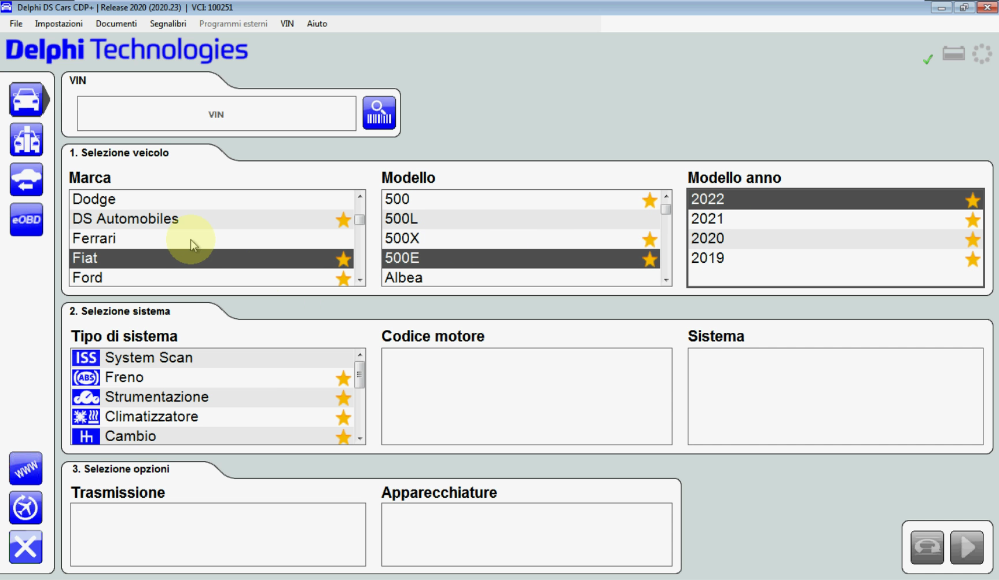
Task: Toggle favorite star for model 500
Action: coord(649,200)
